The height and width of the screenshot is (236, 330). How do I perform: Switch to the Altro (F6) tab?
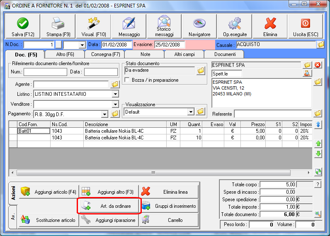[65, 54]
